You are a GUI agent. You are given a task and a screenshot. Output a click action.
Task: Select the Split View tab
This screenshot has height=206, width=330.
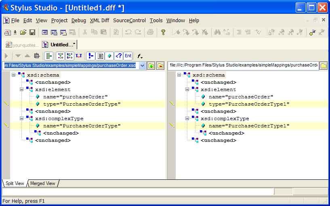(15, 183)
